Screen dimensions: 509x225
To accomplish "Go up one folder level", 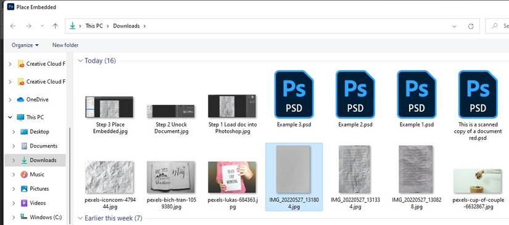I will [x=55, y=26].
